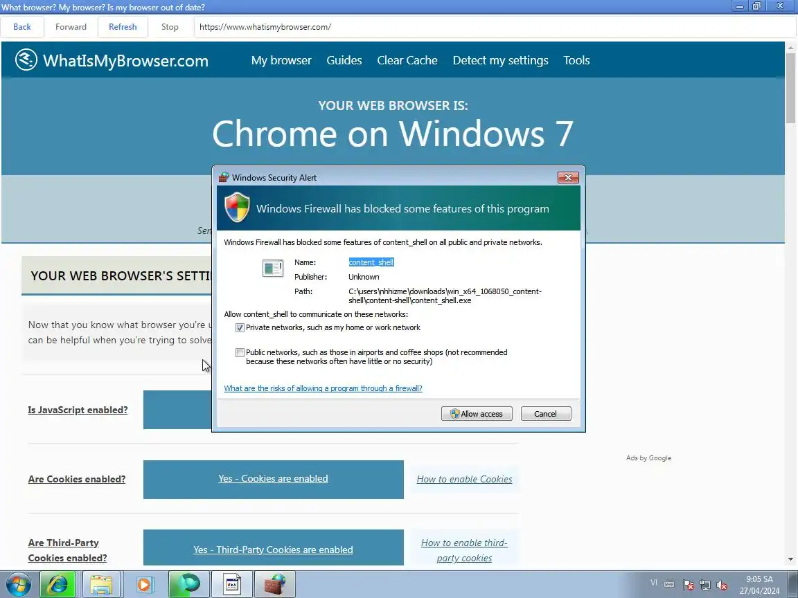Click the Show desktop strip in the taskbar
Viewport: 798px width, 598px height.
pyautogui.click(x=794, y=584)
